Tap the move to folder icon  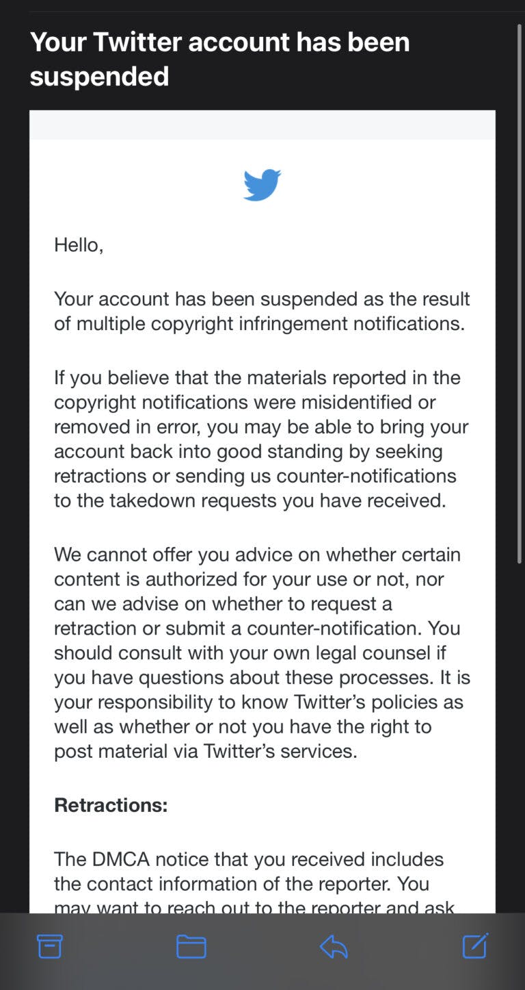[x=191, y=946]
